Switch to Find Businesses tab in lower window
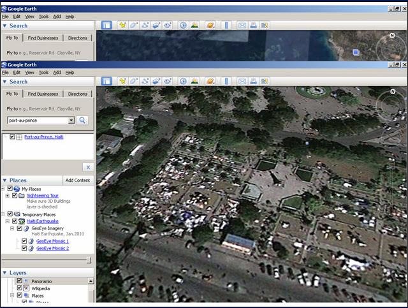Viewport: 408px width, 308px height. pyautogui.click(x=44, y=94)
